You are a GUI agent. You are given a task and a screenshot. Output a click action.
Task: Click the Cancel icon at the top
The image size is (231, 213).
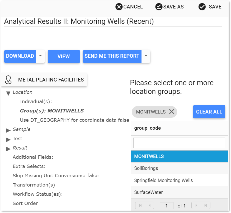(x=119, y=7)
